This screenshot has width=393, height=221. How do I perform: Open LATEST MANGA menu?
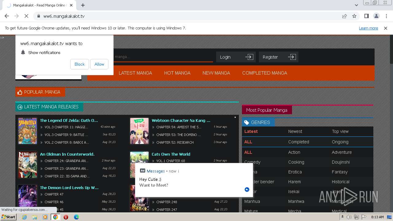(135, 73)
